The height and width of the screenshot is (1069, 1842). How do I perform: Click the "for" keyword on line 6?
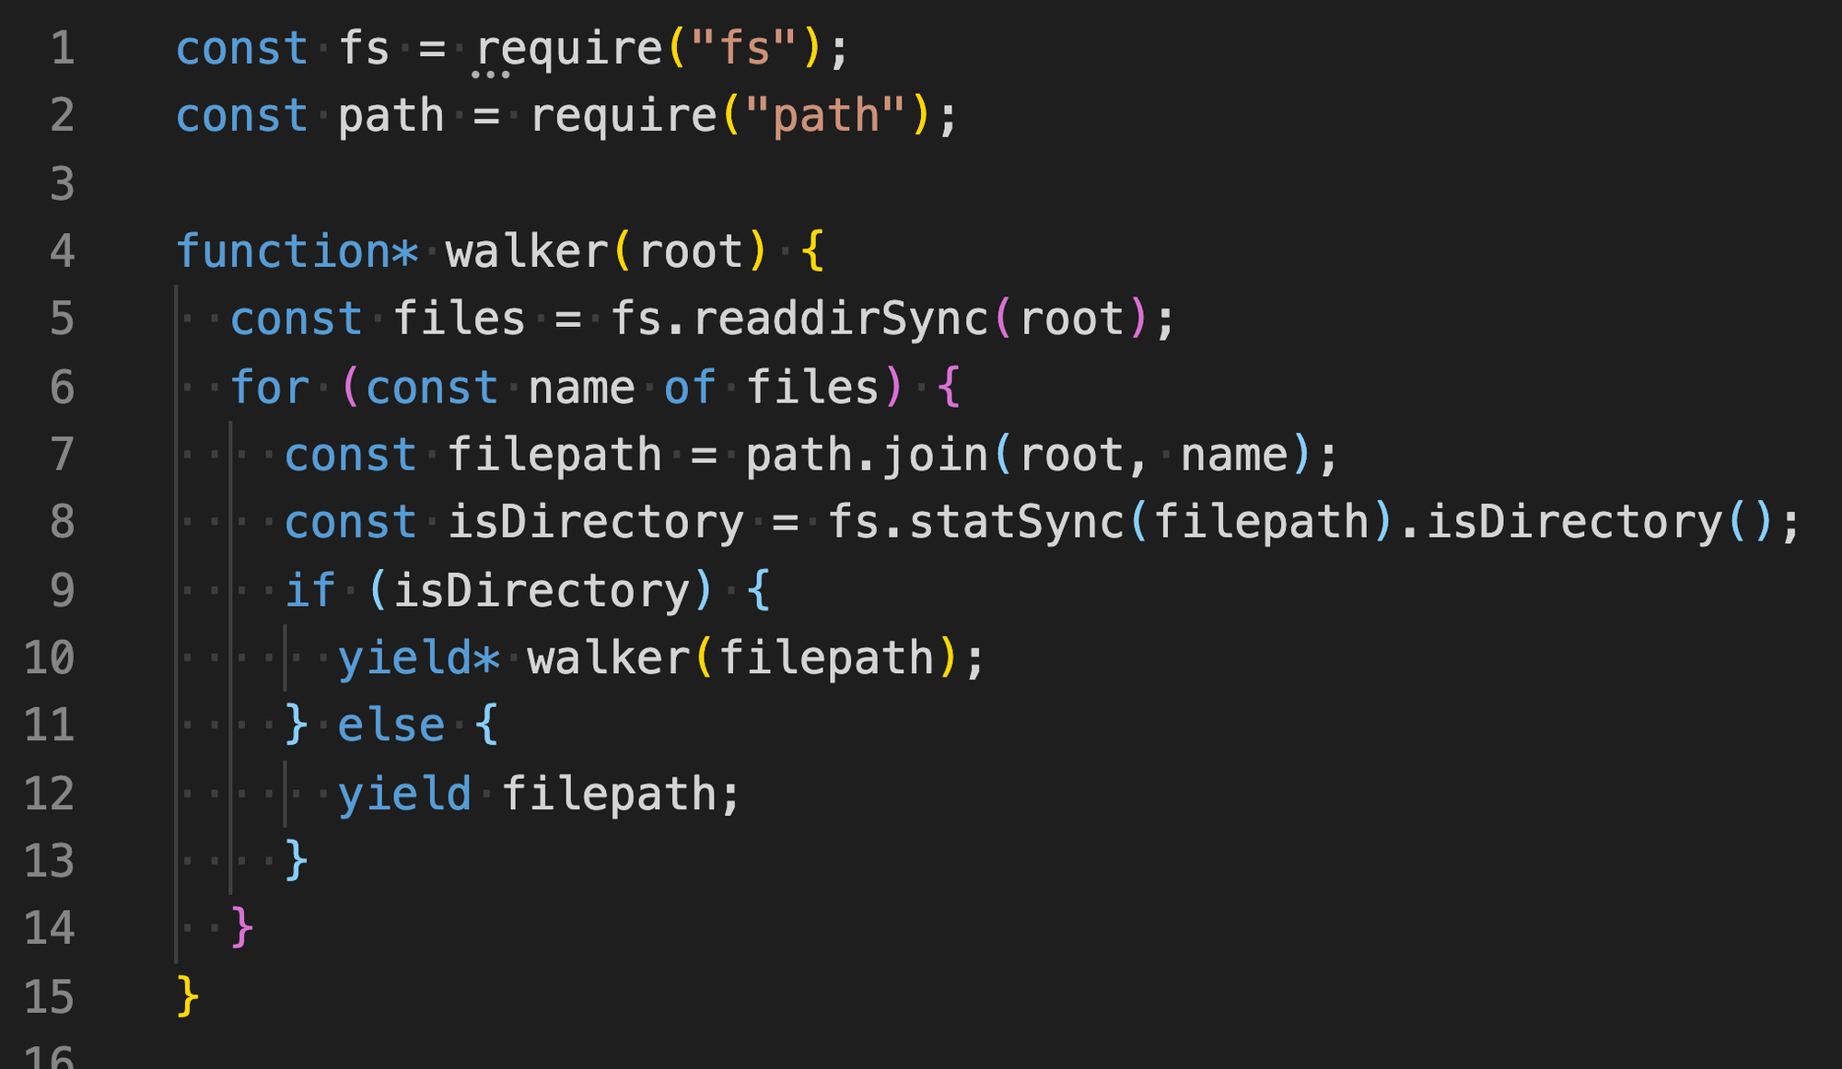tap(270, 387)
